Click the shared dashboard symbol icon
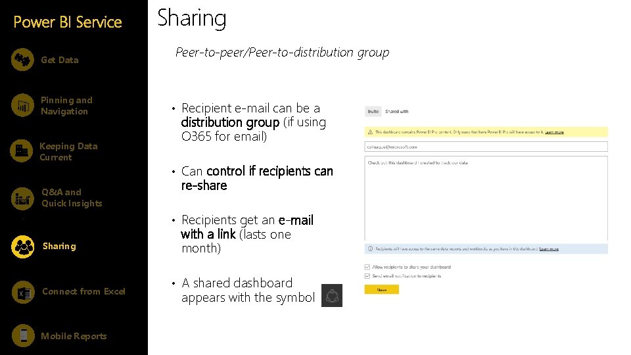 331,295
